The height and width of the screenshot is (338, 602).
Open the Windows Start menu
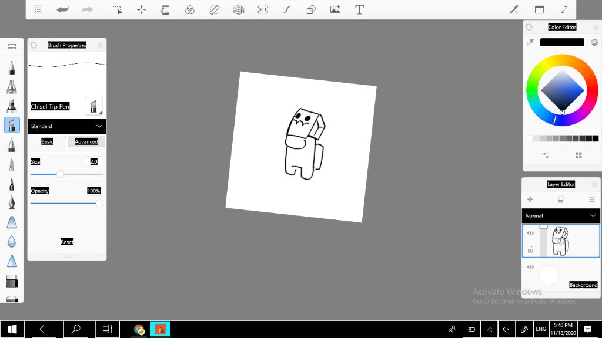point(12,329)
